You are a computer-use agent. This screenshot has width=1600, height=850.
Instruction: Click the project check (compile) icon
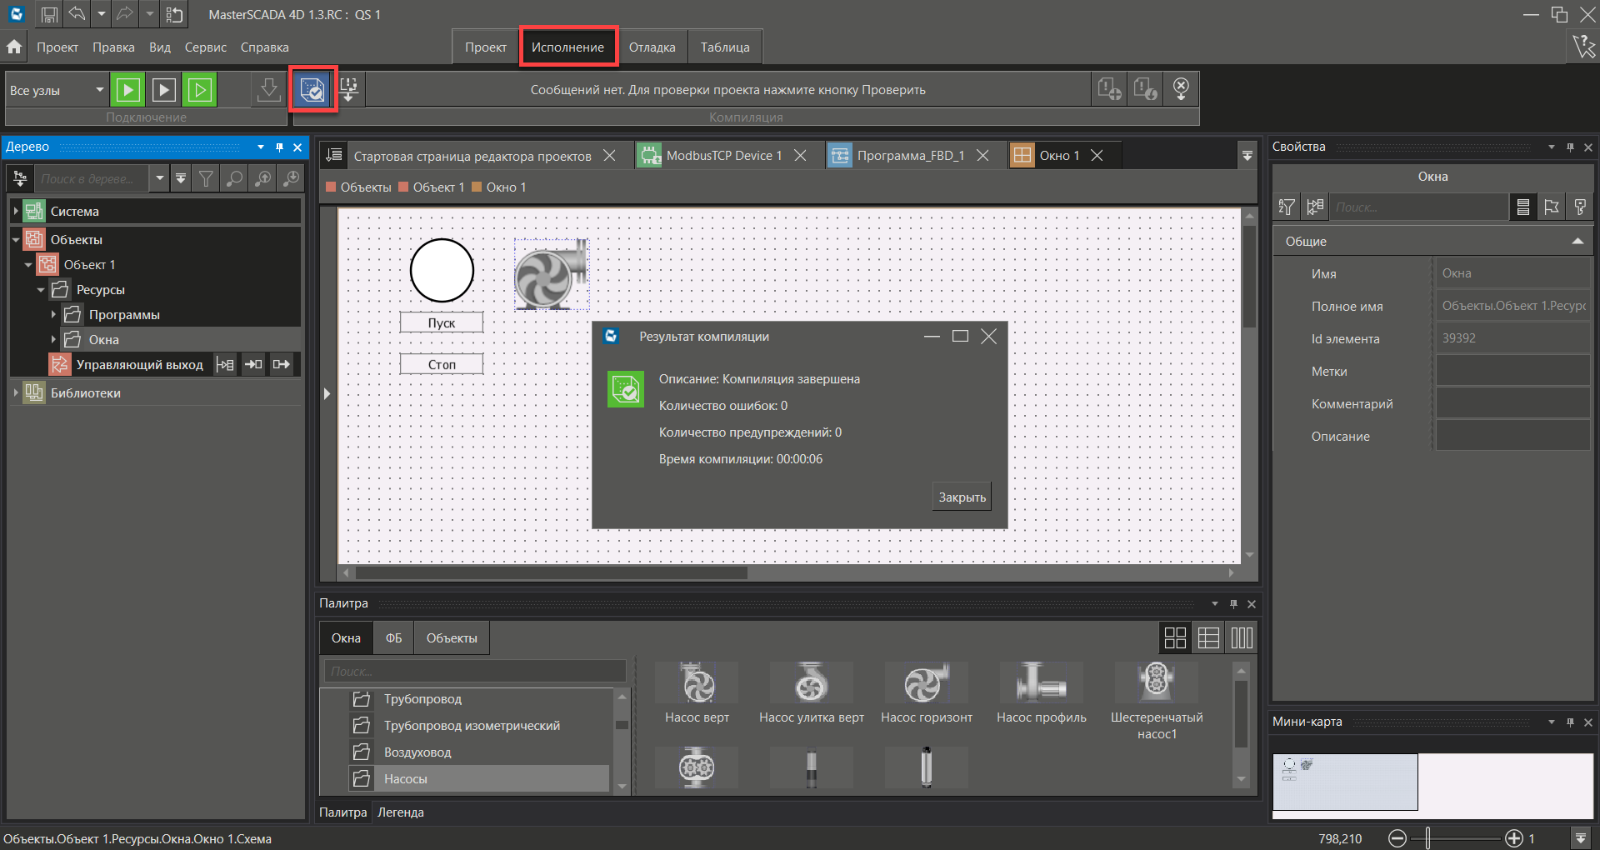point(312,89)
